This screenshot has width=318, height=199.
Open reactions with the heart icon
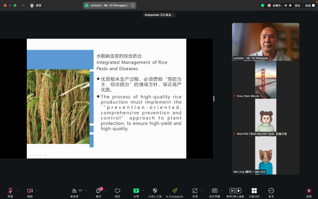point(117,190)
